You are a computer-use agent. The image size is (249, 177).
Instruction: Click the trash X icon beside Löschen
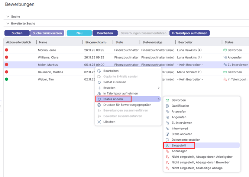click(99, 122)
